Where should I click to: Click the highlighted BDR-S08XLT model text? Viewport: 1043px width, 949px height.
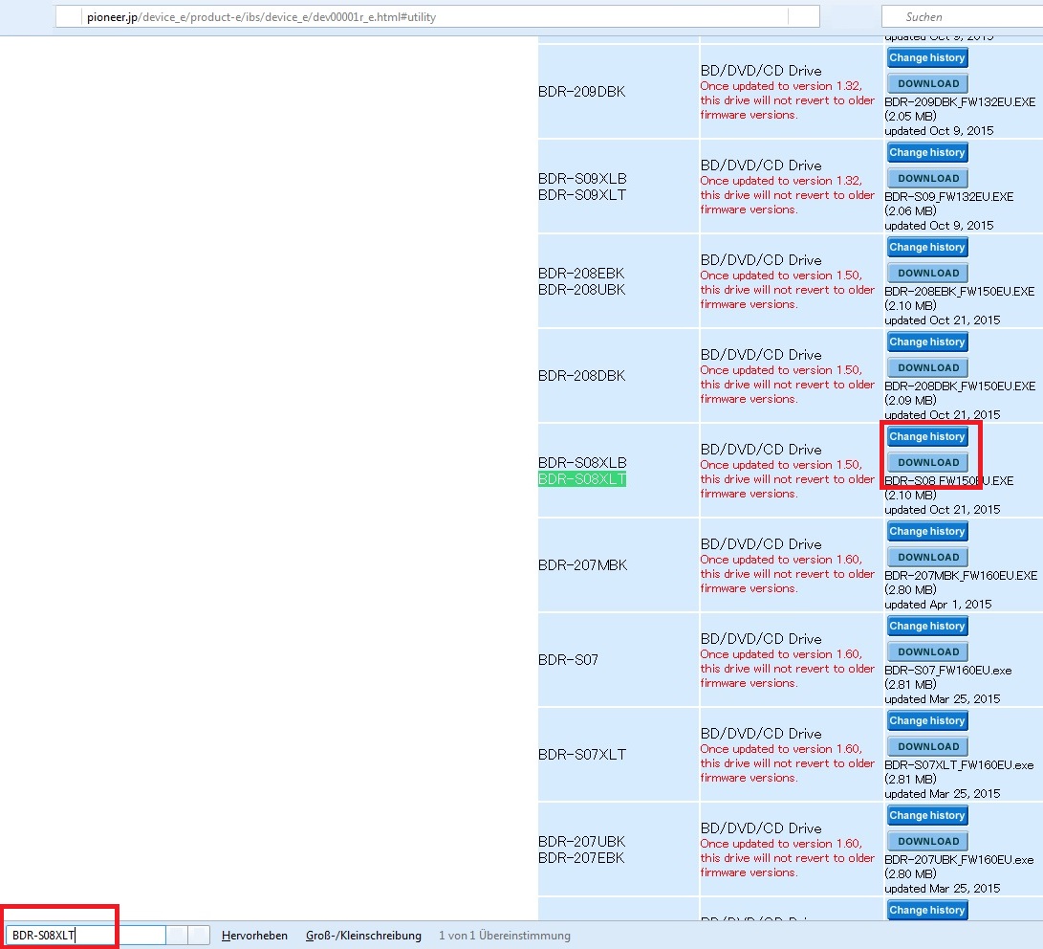click(x=582, y=479)
